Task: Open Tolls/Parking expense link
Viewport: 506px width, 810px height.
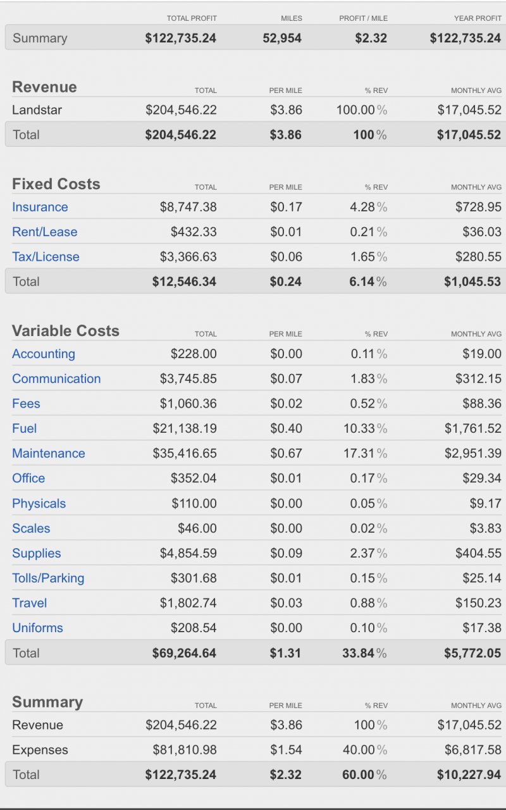Action: point(48,578)
